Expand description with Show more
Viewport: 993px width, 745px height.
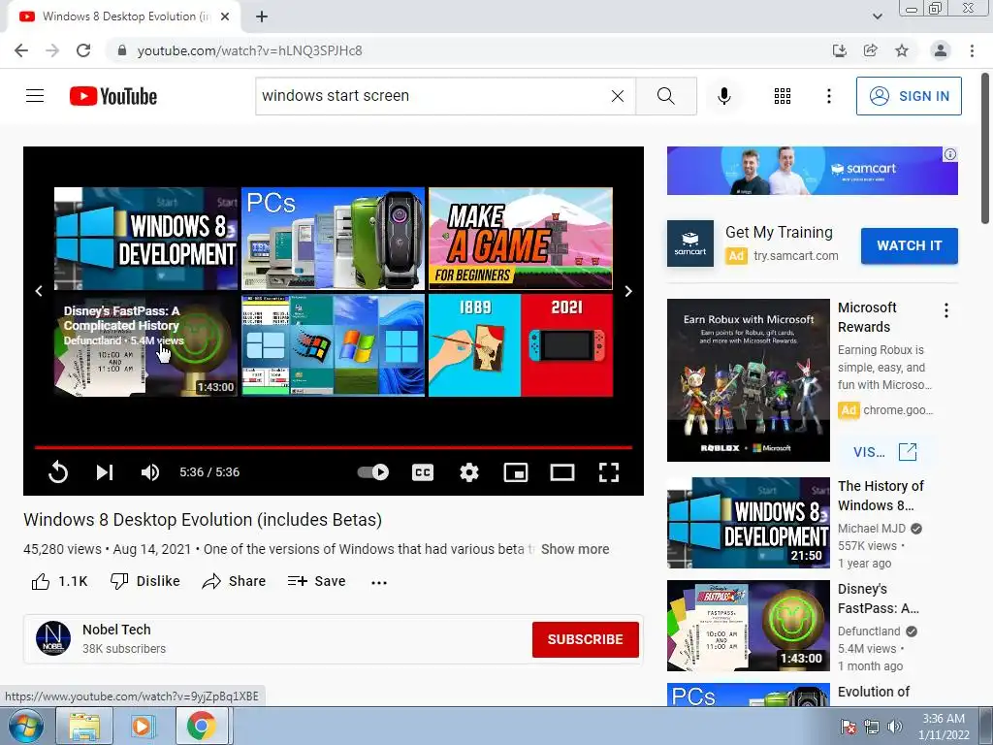click(x=575, y=549)
